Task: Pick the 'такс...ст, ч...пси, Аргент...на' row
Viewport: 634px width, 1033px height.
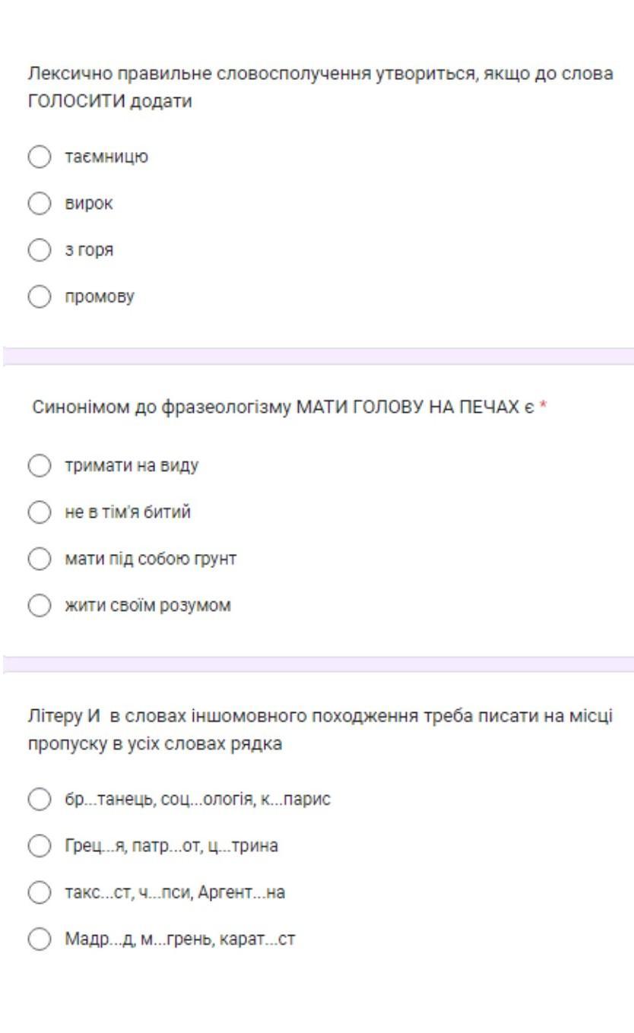Action: (38, 892)
